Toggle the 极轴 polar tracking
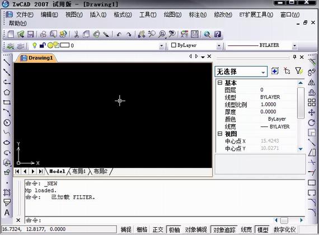 click(x=175, y=230)
